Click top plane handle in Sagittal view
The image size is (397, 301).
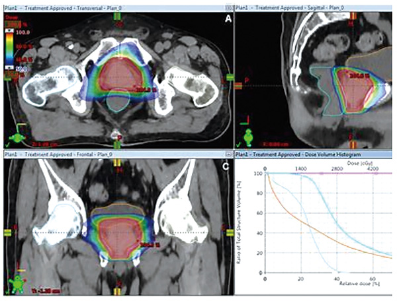coord(353,16)
